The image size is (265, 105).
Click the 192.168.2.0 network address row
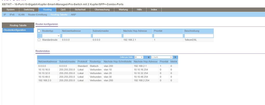click(45, 81)
